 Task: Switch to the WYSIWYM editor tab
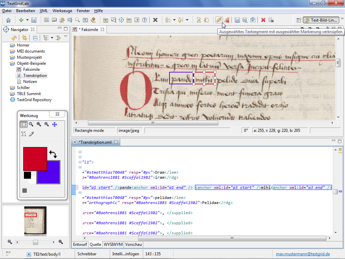pyautogui.click(x=113, y=244)
